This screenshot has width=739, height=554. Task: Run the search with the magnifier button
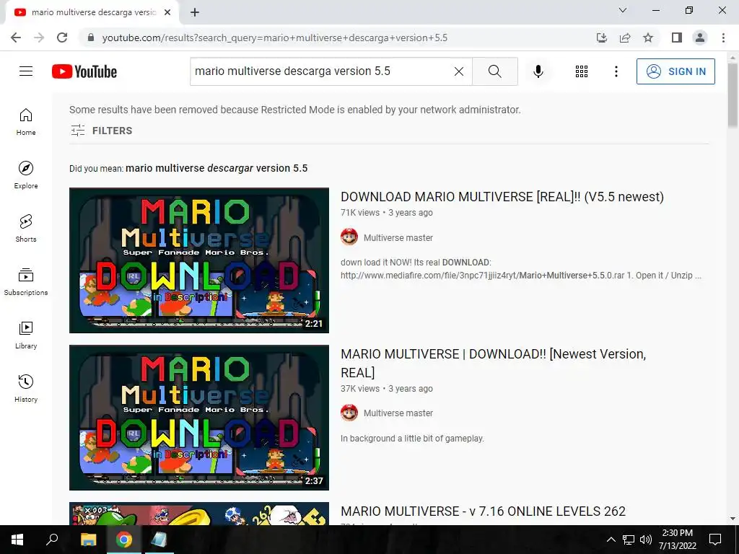(x=495, y=71)
